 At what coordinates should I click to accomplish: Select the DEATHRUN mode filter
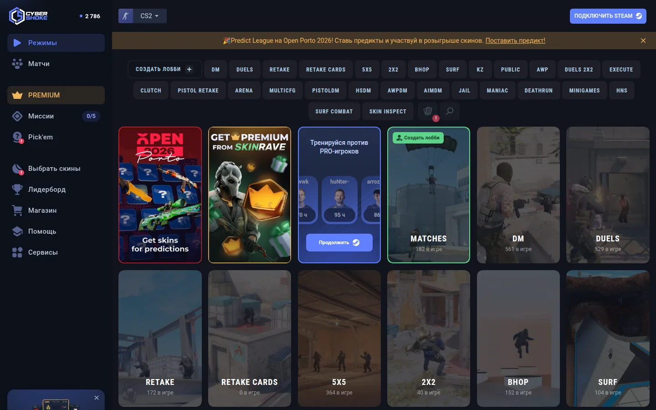[x=538, y=91]
